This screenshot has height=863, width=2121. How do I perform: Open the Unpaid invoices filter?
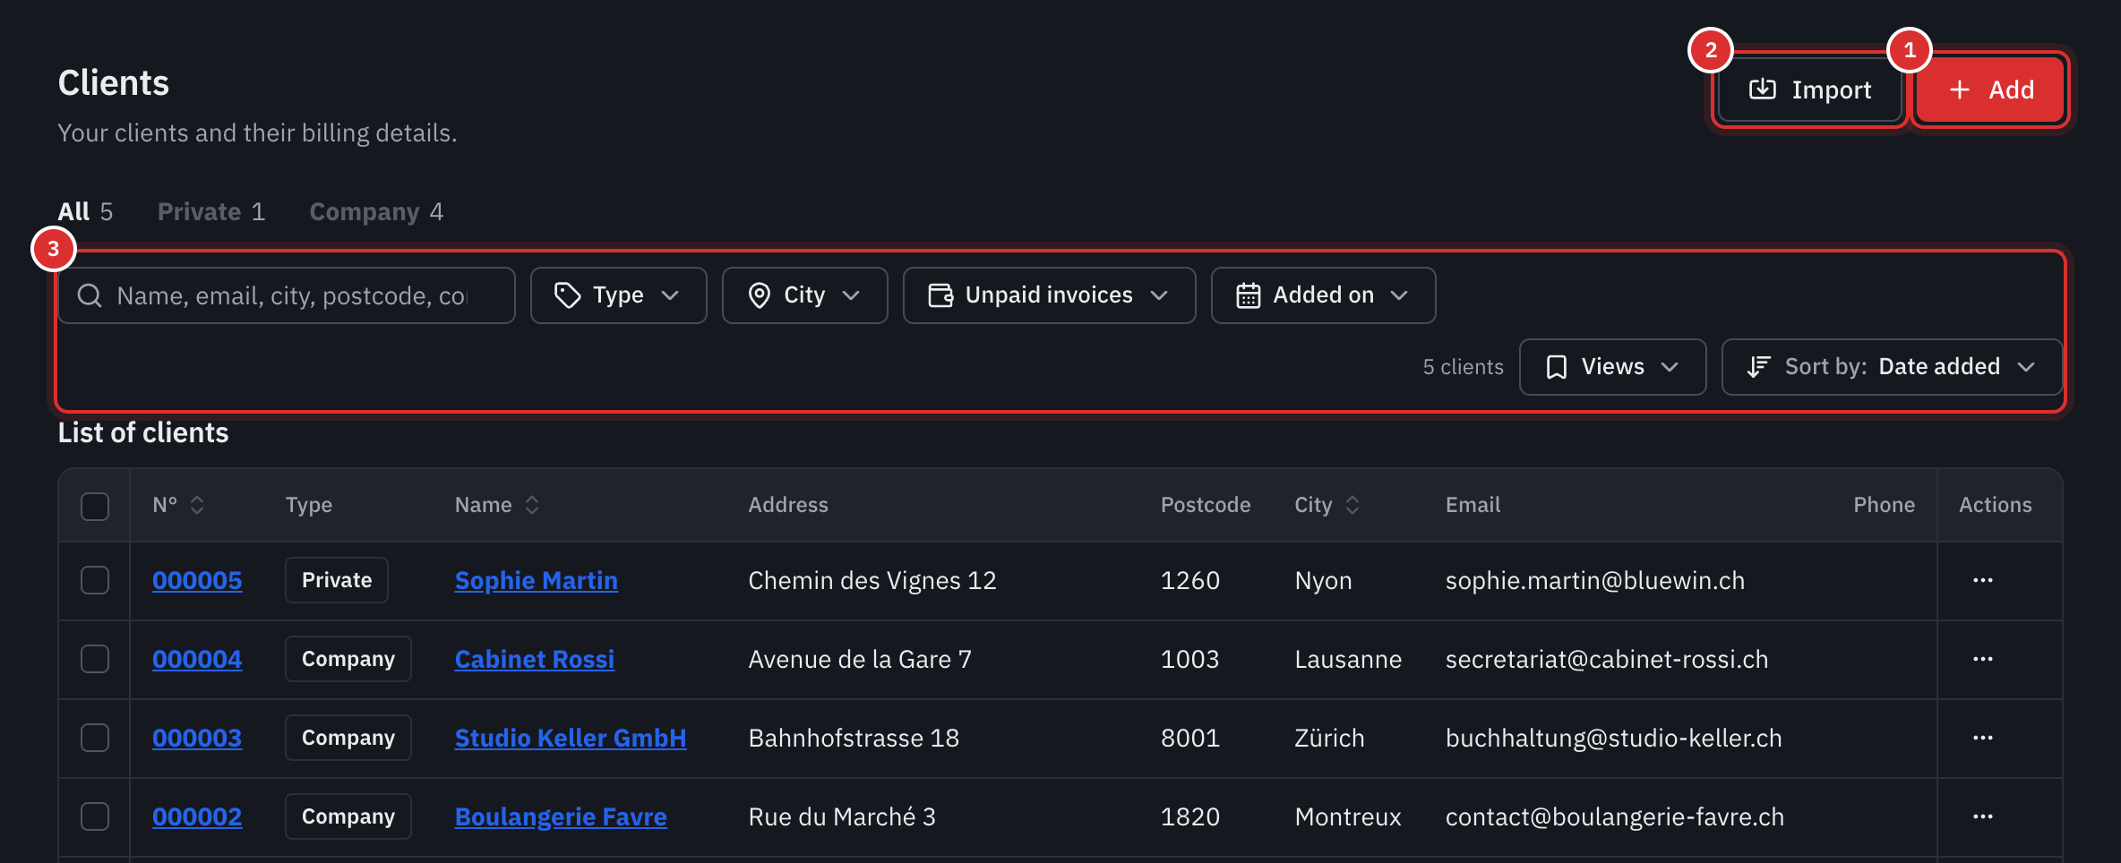click(x=1049, y=295)
